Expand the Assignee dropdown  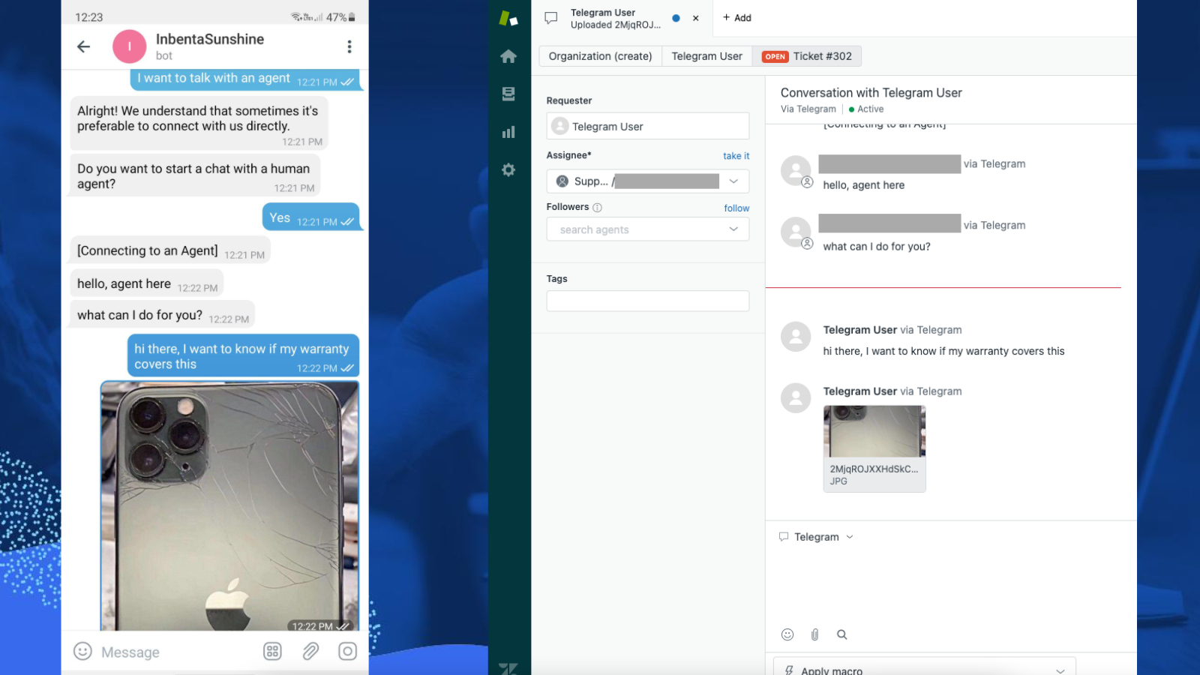(x=733, y=181)
